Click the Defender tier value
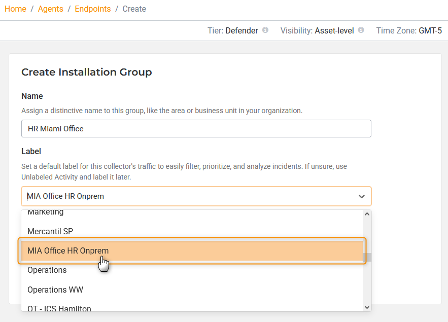Viewport: 448px width, 322px height. point(242,30)
